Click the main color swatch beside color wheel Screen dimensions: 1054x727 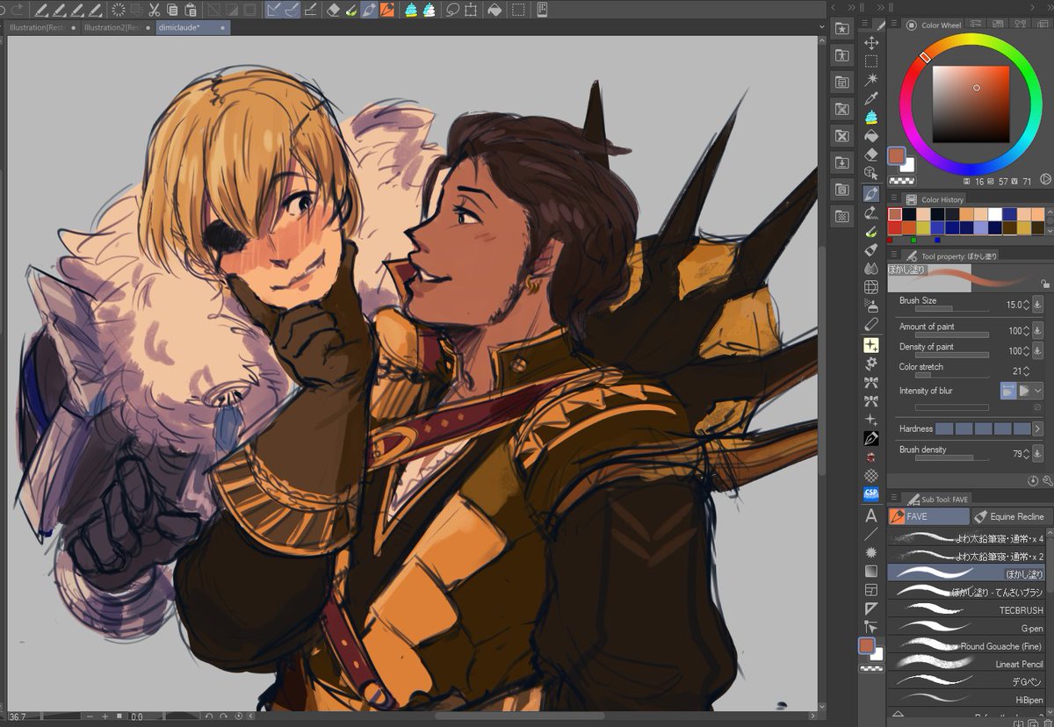pos(897,156)
